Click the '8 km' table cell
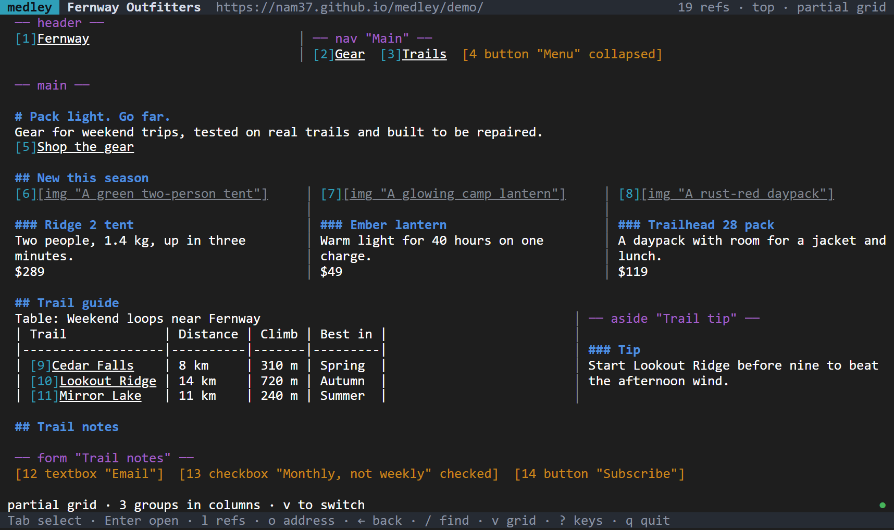 194,365
